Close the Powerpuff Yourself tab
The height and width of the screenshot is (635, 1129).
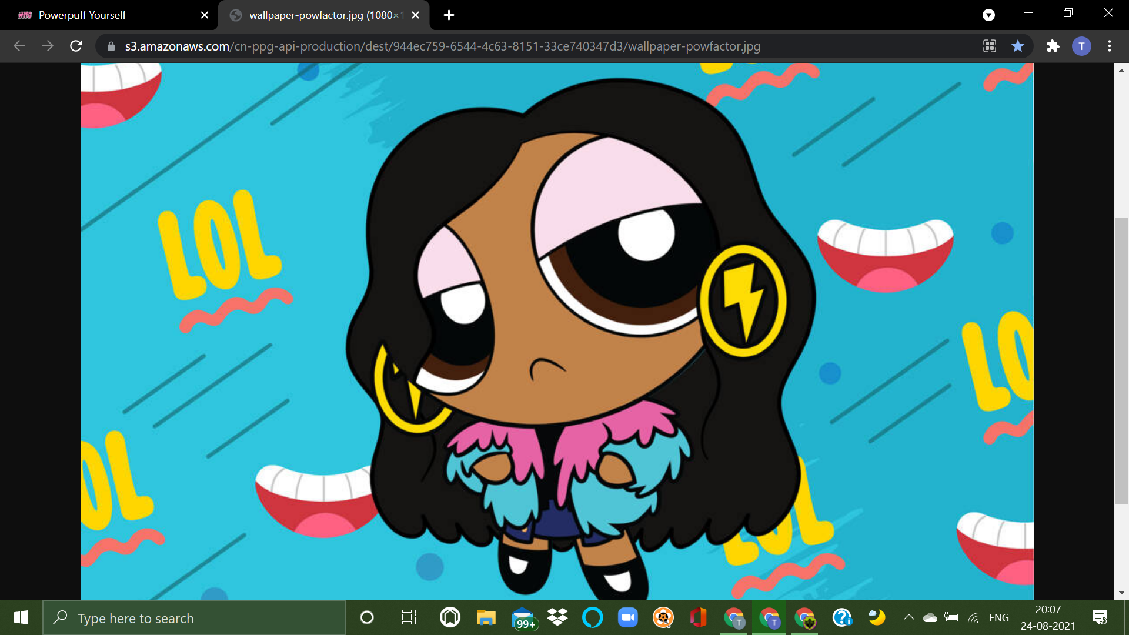click(x=205, y=15)
